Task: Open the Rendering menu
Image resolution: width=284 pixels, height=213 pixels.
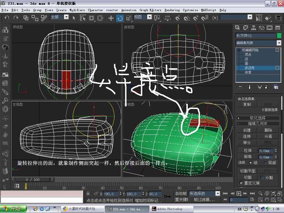Action: [x=172, y=10]
